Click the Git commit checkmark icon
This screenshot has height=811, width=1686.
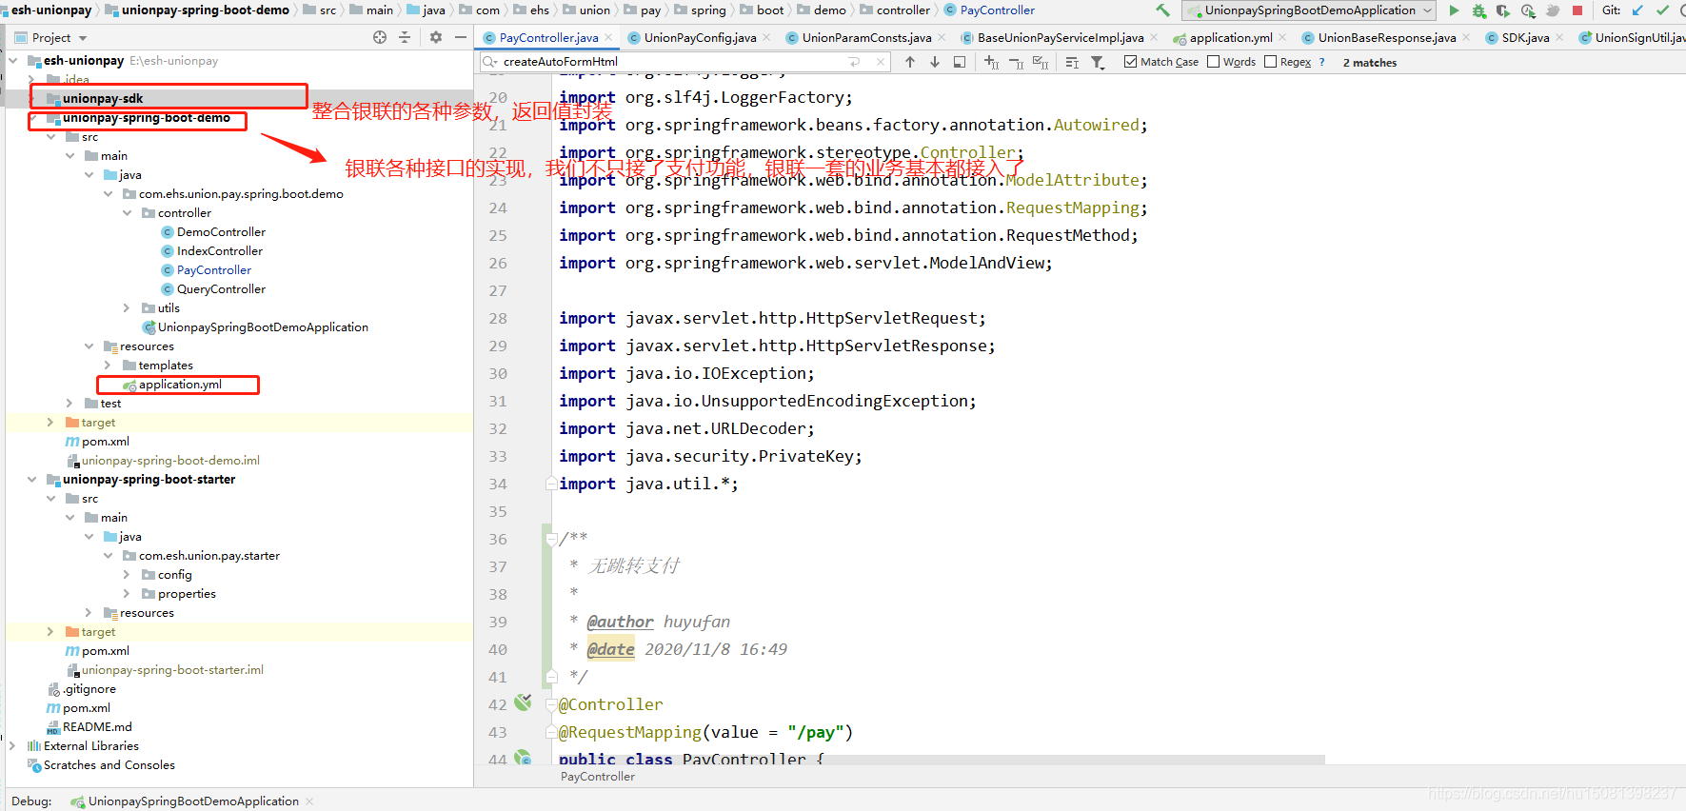1662,10
